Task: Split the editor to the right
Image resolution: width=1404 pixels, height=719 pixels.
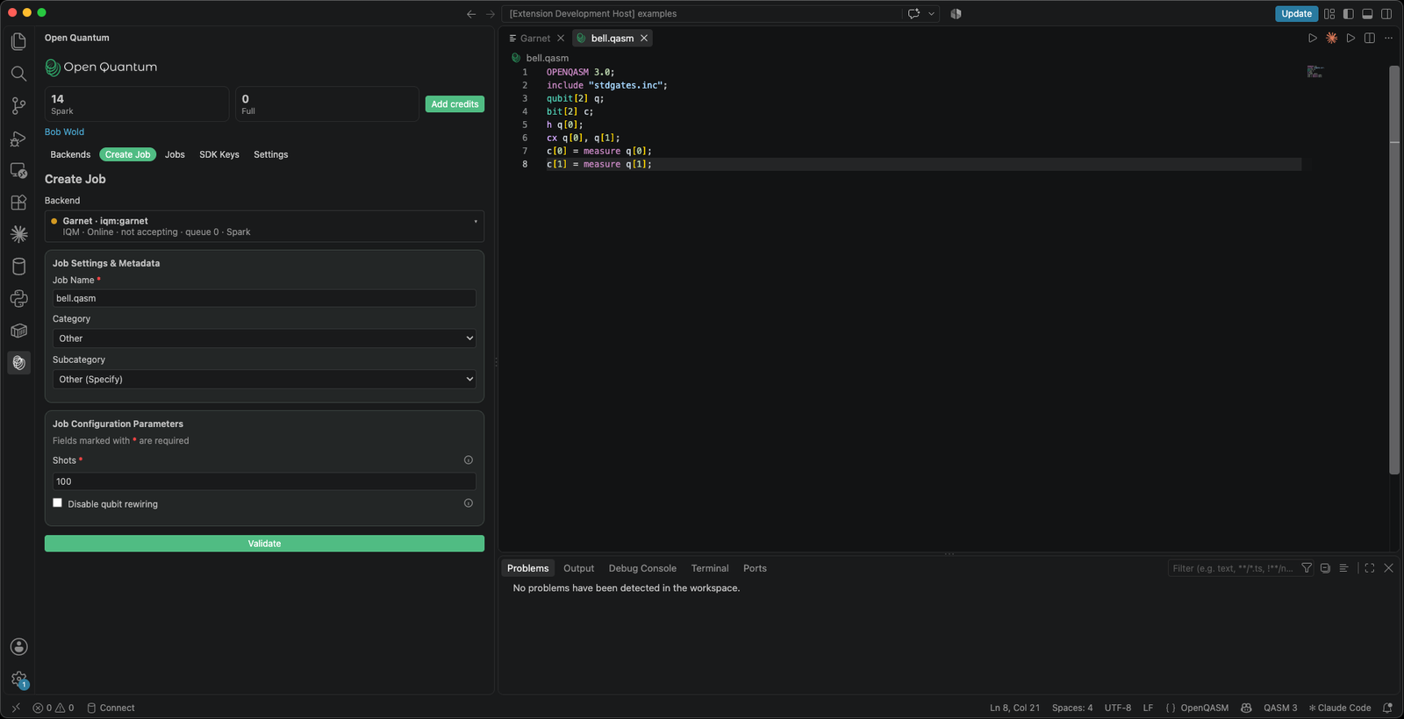Action: tap(1370, 38)
